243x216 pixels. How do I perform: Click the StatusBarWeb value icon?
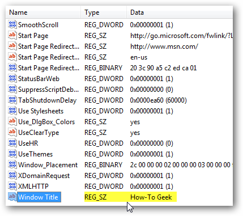point(12,79)
